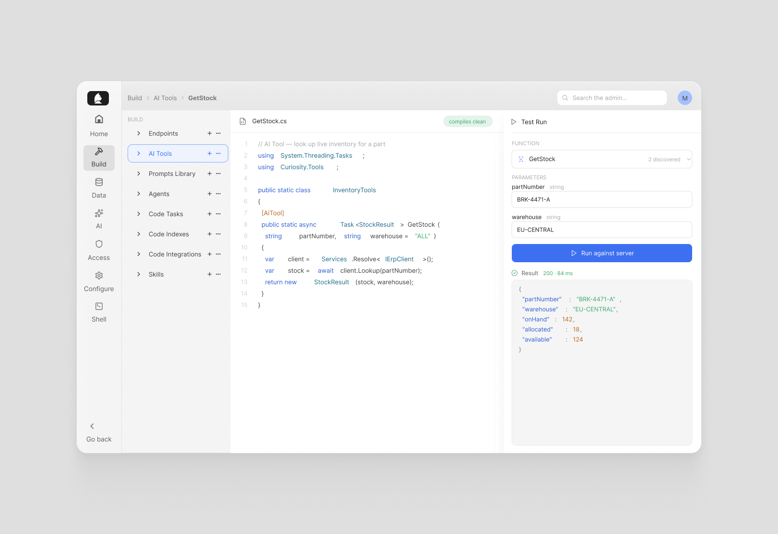Open more options for Skills
The height and width of the screenshot is (534, 778).
(218, 274)
